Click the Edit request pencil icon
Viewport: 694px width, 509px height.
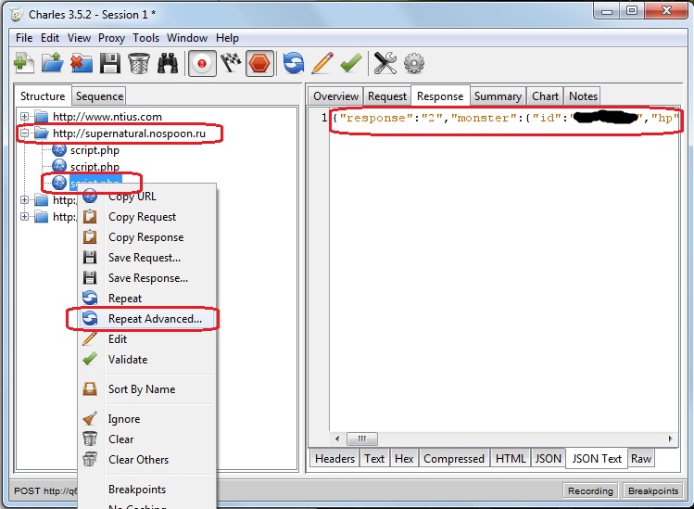coord(322,63)
